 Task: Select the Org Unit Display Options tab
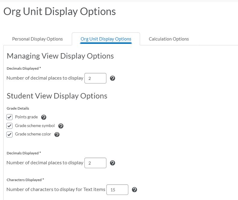coord(106,39)
